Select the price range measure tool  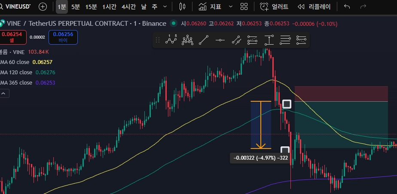pos(269,40)
